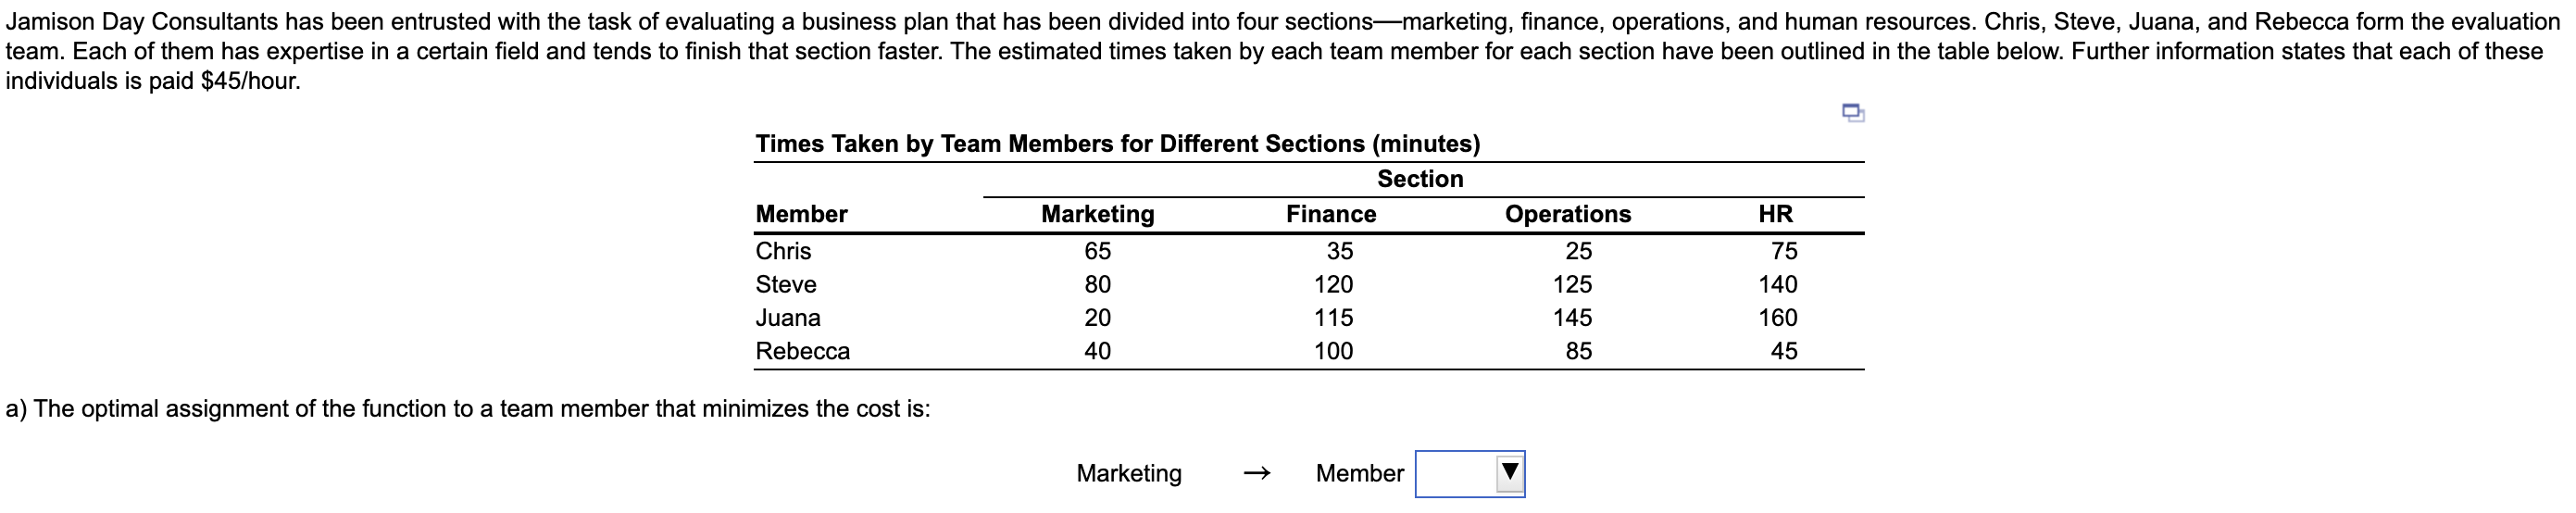Click the Operations column header

coord(1567,214)
